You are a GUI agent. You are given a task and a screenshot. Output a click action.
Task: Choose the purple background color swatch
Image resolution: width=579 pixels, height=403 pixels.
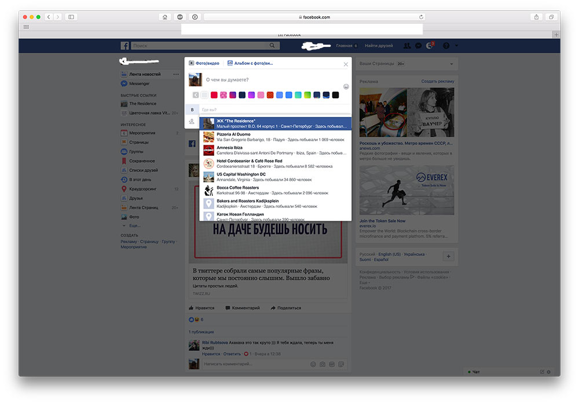coord(251,95)
